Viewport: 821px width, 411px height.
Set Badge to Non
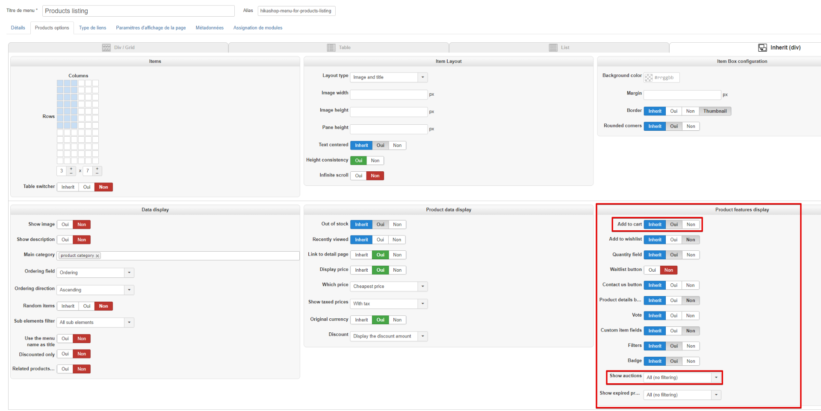pos(691,361)
